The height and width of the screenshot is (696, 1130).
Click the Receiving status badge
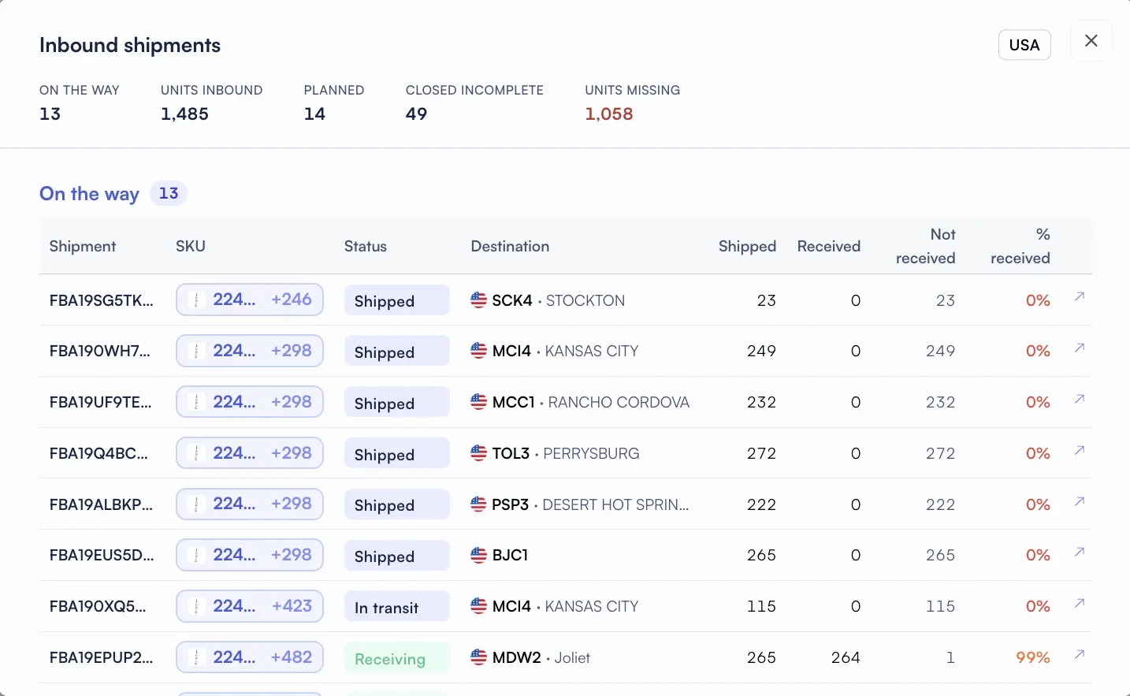397,658
